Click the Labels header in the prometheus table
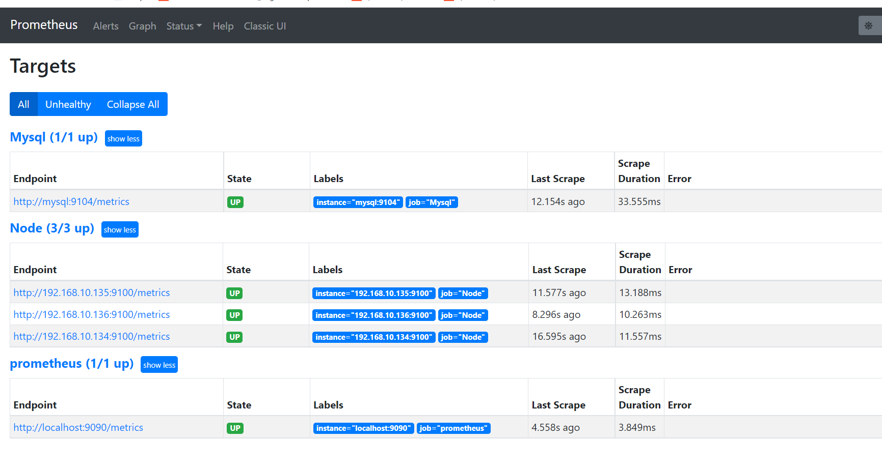 328,405
